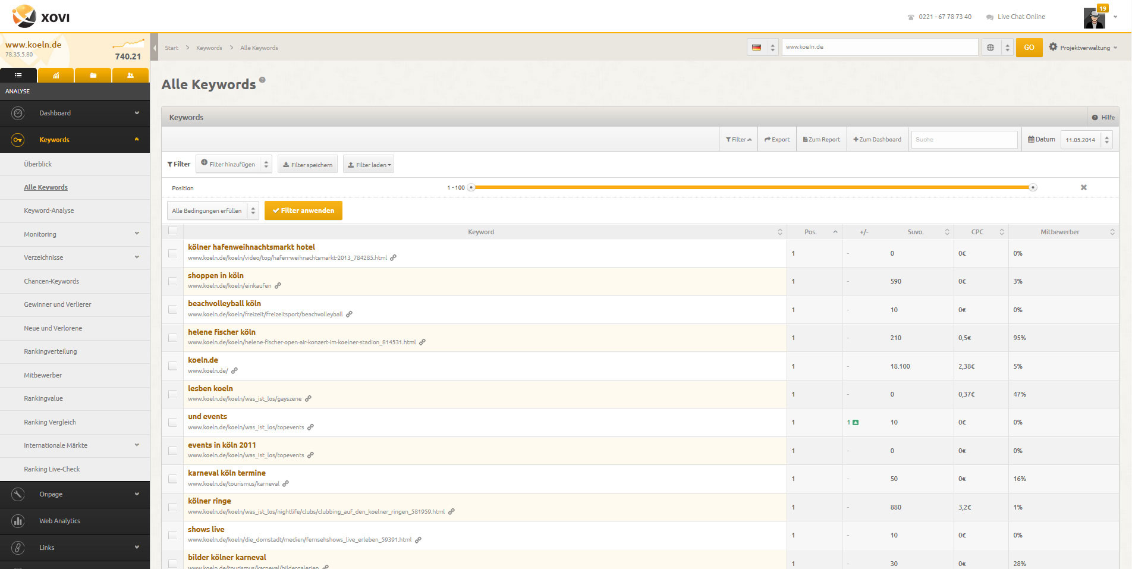Open the list view sidebar tab
The image size is (1132, 569).
[18, 75]
